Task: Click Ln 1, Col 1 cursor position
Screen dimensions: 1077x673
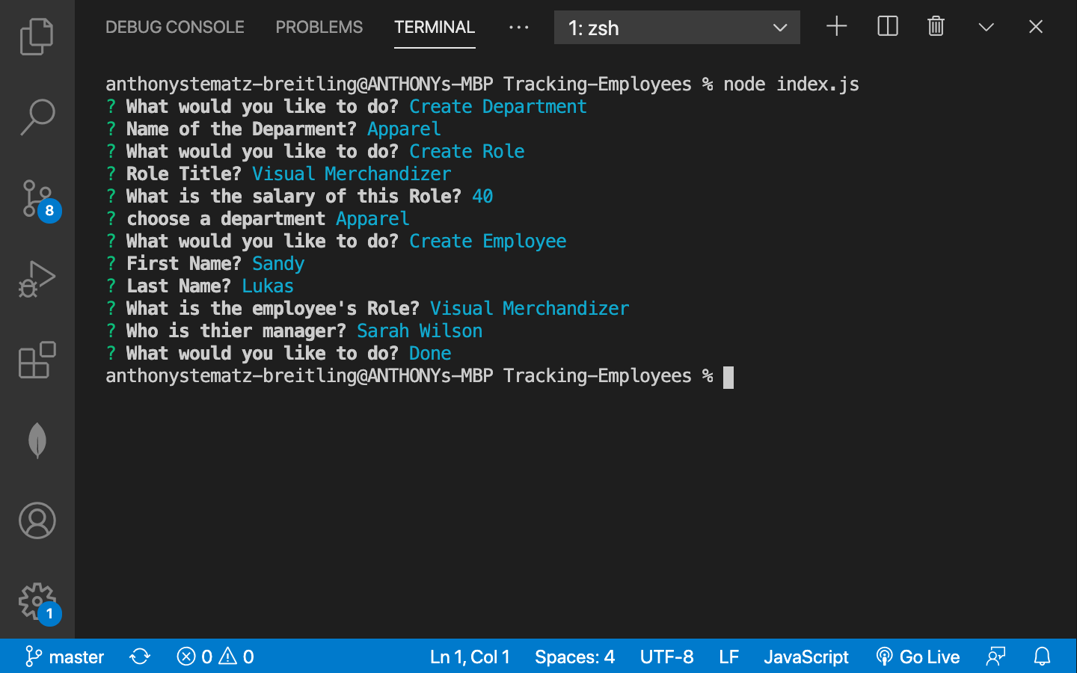Action: [470, 657]
